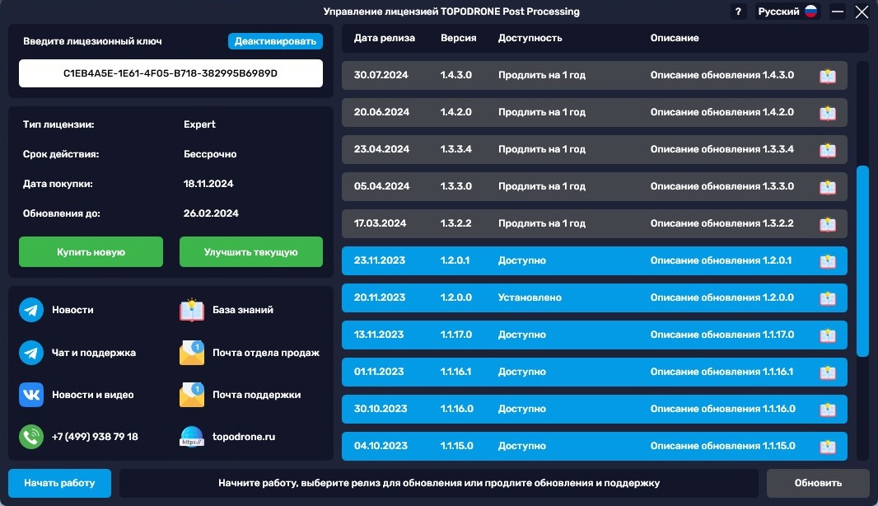878x506 pixels.
Task: Click Продлить на 1 год for version 1.4.2.0
Action: pos(541,113)
